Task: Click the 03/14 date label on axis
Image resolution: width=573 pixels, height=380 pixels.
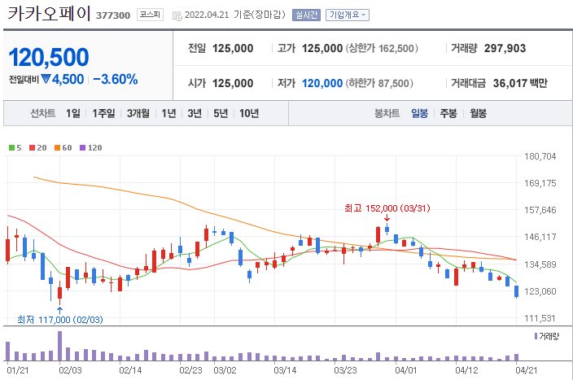Action: pyautogui.click(x=285, y=370)
